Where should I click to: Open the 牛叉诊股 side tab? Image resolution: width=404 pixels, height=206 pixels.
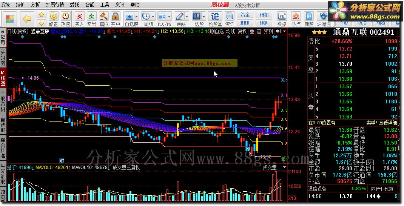point(3,174)
